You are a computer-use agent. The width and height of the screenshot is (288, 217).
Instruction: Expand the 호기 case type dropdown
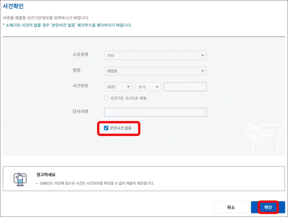pos(148,87)
